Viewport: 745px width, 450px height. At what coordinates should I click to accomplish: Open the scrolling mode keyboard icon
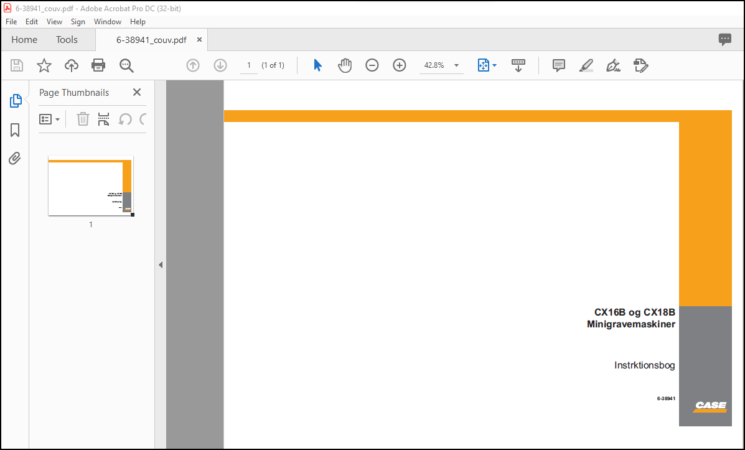point(518,65)
